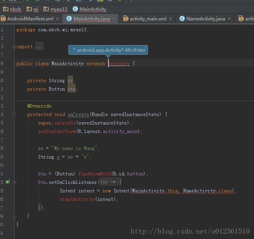Screen dimensions: 254x239
Task: Close the activity_main.xml tab
Action: coord(170,19)
